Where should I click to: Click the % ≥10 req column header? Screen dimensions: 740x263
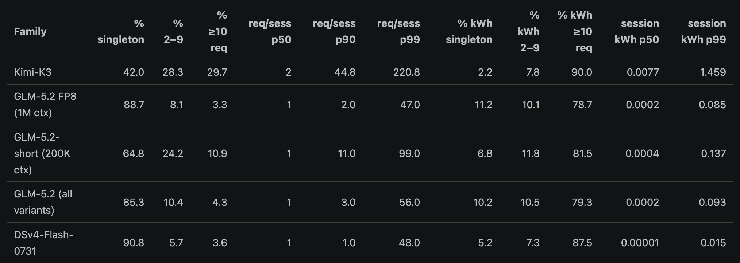point(218,31)
